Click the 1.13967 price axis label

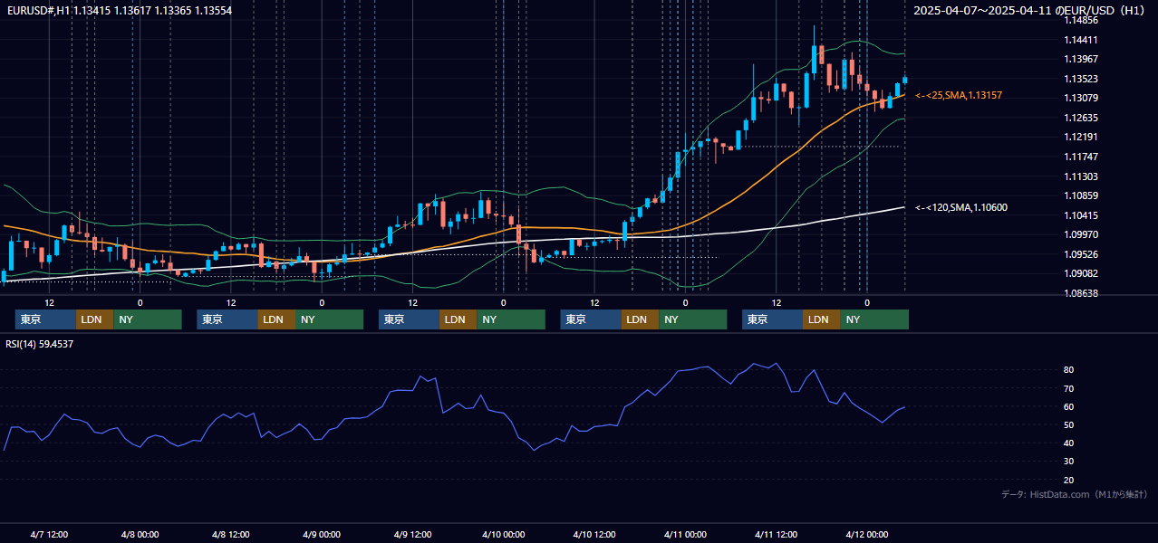(1081, 59)
